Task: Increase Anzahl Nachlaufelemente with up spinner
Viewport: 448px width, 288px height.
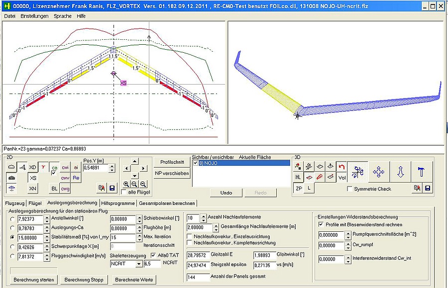Action: point(203,216)
